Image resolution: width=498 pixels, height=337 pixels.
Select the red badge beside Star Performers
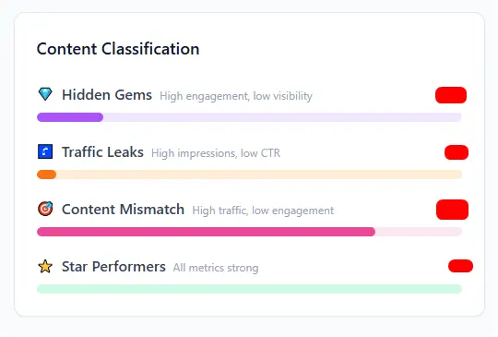click(460, 266)
